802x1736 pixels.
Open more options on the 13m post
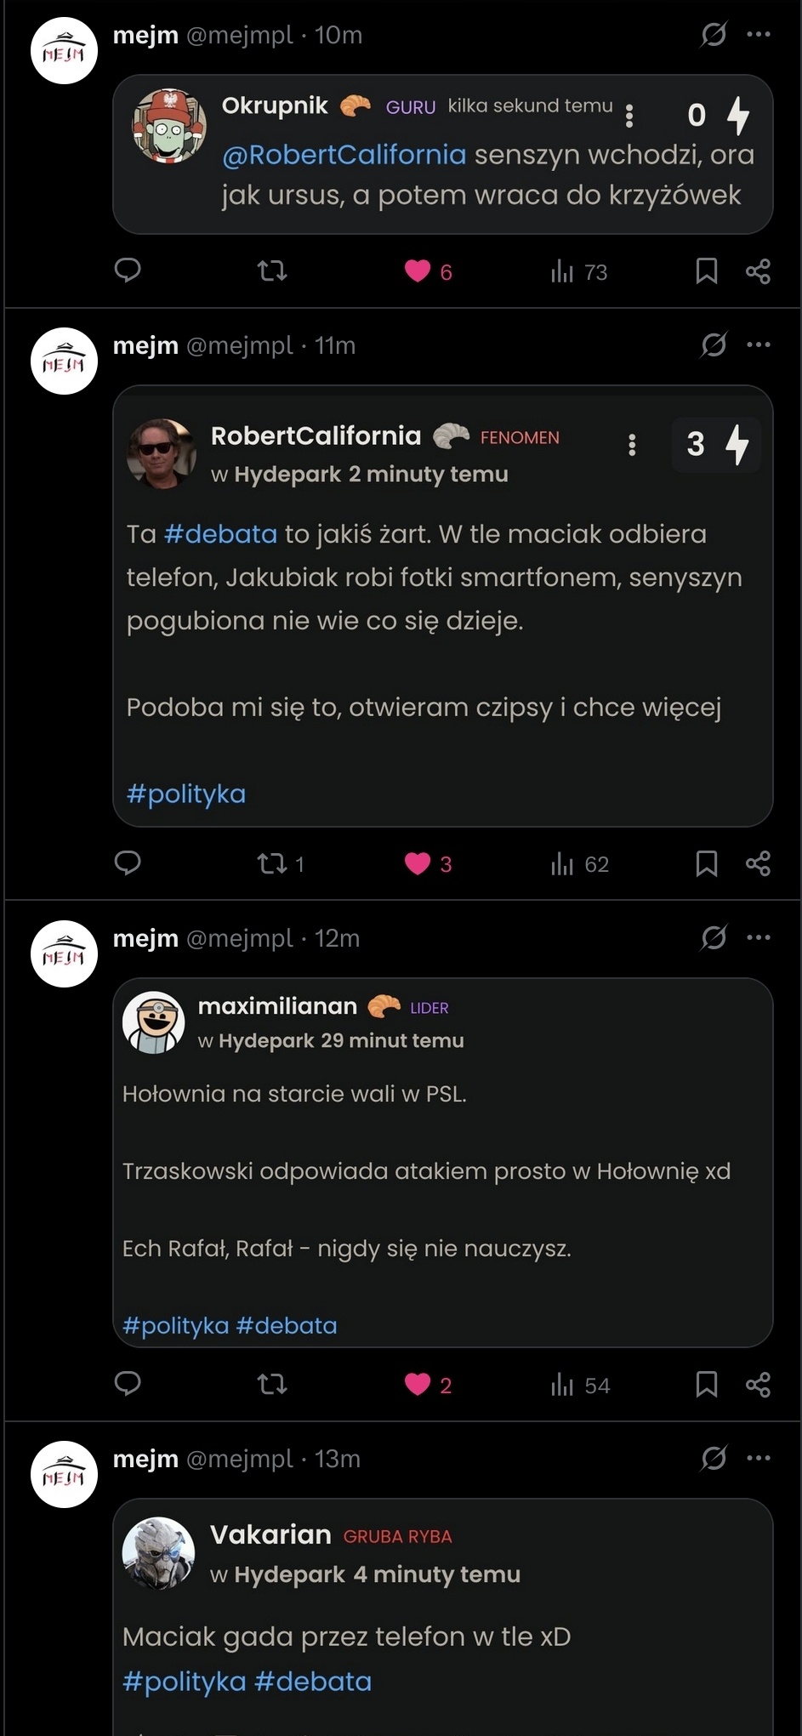pos(759,1458)
